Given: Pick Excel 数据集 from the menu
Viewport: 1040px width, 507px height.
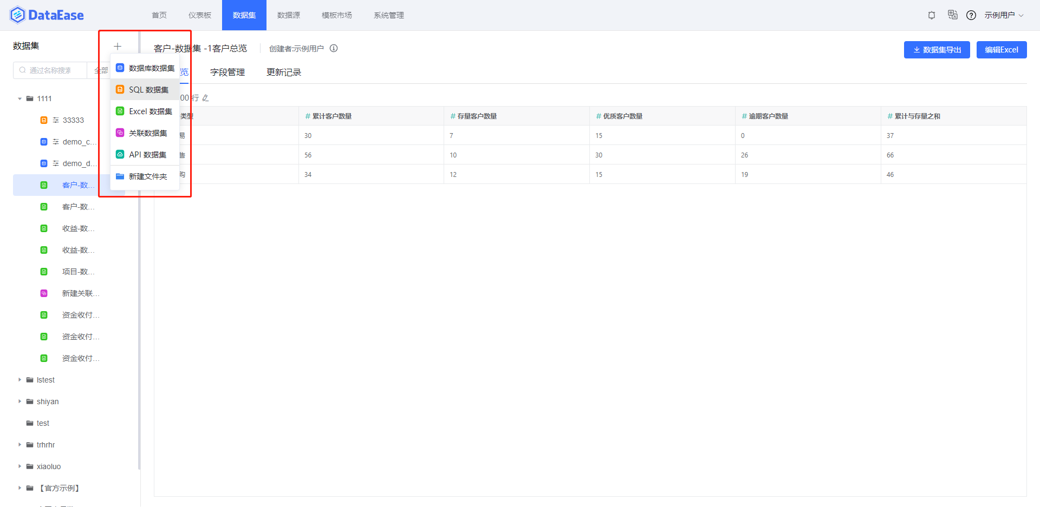Looking at the screenshot, I should pos(145,111).
